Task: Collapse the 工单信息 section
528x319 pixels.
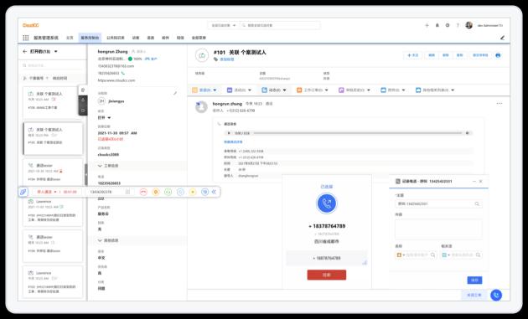Action: pos(100,166)
